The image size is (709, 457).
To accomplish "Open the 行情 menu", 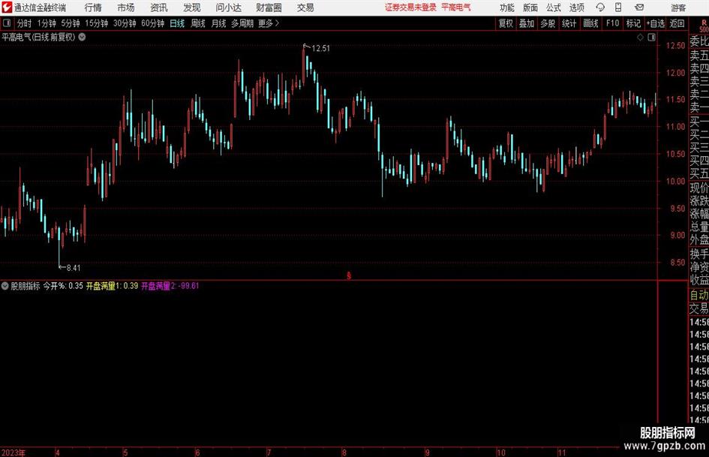I will tap(93, 8).
